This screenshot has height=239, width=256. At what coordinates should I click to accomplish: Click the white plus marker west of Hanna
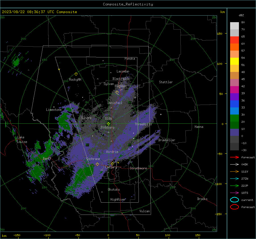point(161,114)
